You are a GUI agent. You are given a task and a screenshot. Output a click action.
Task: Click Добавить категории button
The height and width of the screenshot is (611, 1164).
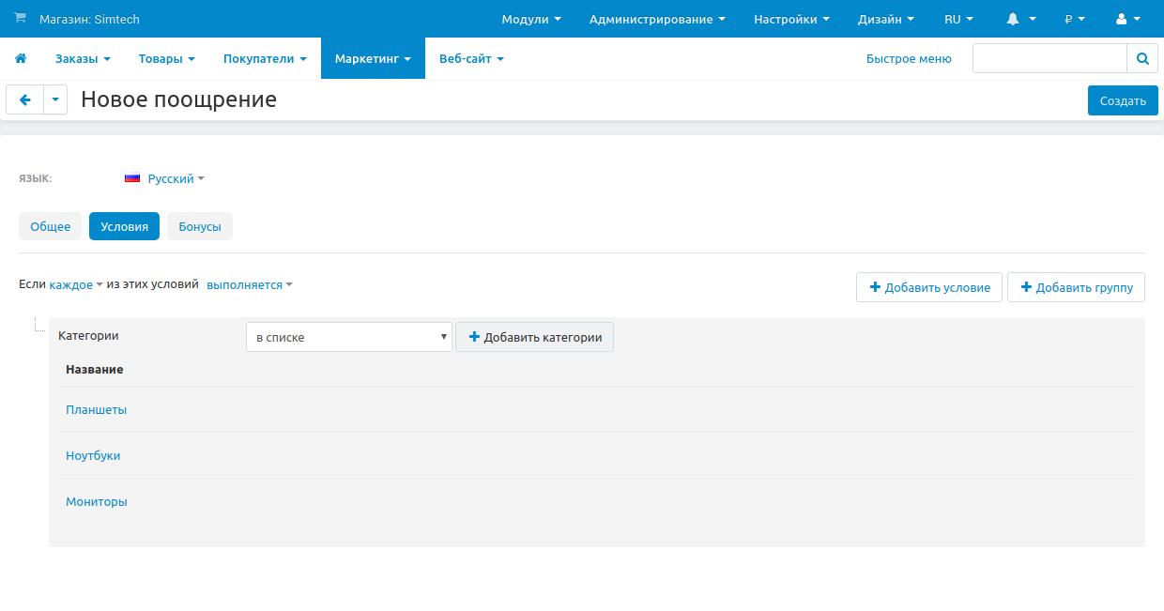[x=534, y=337]
